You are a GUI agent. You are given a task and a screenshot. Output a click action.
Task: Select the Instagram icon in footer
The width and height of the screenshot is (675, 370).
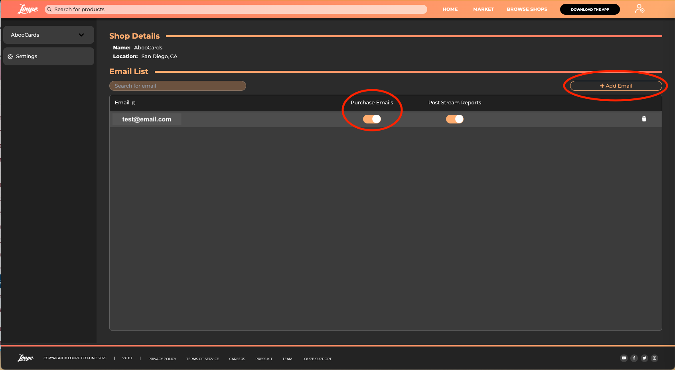point(655,358)
